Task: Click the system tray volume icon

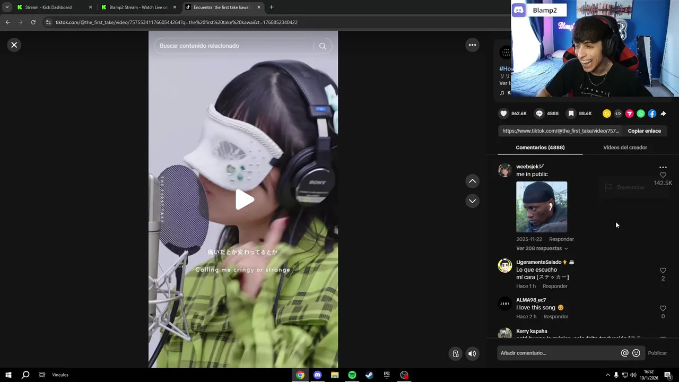Action: (633, 375)
